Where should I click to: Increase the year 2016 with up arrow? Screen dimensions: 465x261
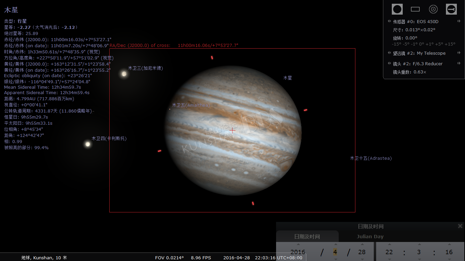[298, 244]
